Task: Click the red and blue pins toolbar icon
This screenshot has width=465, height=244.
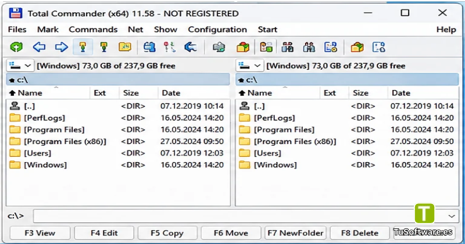Action: click(170, 47)
